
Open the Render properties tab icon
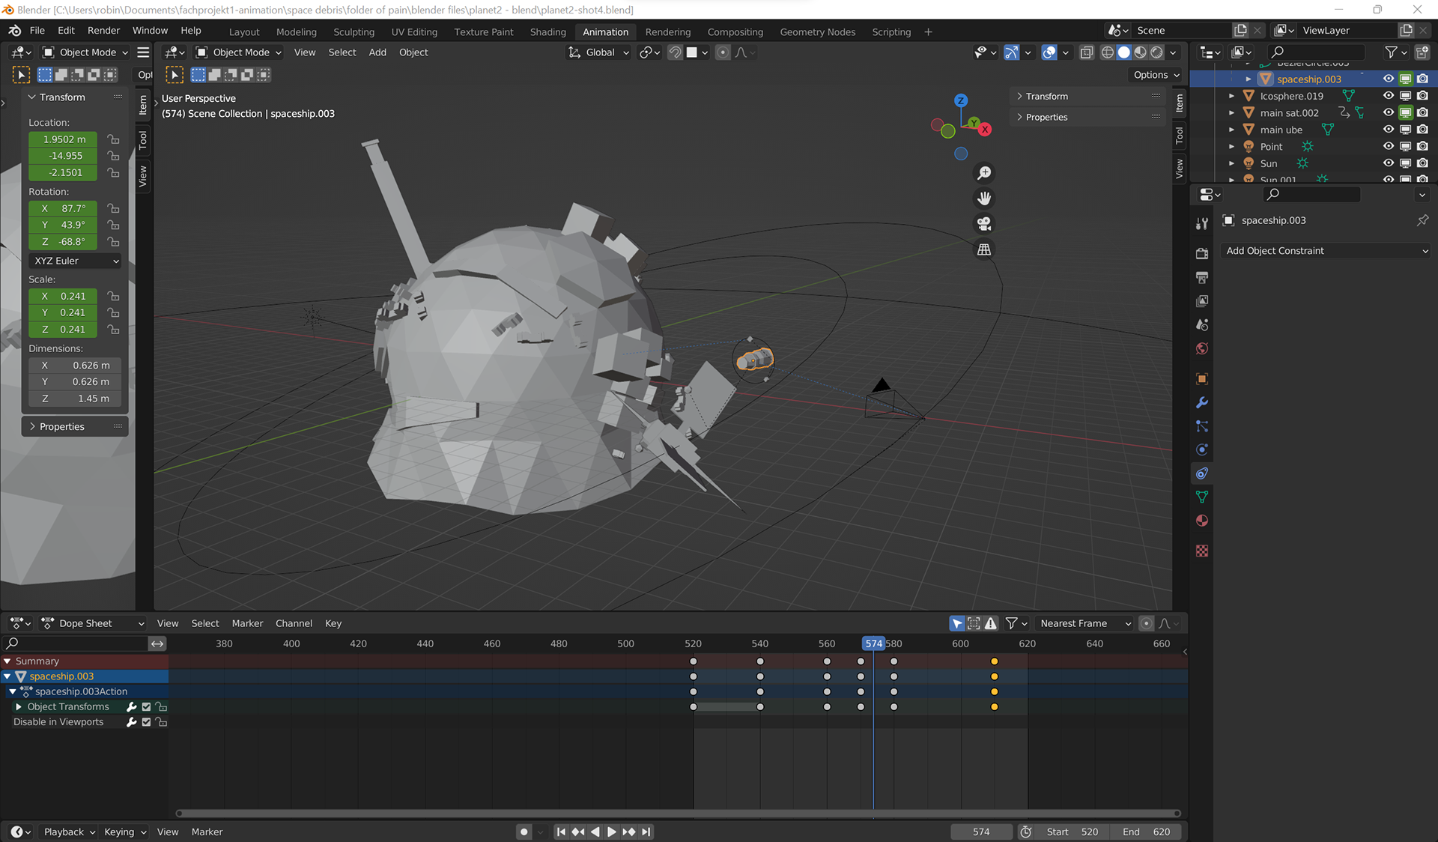point(1202,254)
